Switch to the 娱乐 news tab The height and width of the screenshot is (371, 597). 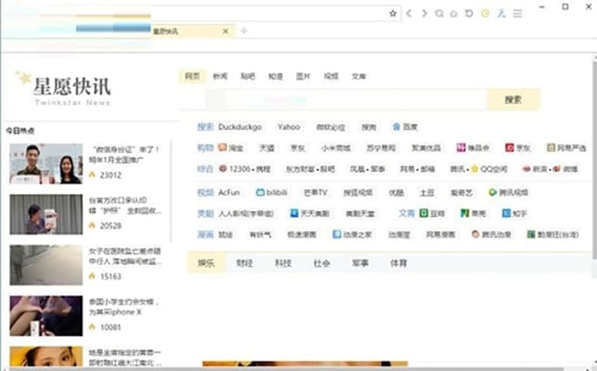(x=206, y=263)
